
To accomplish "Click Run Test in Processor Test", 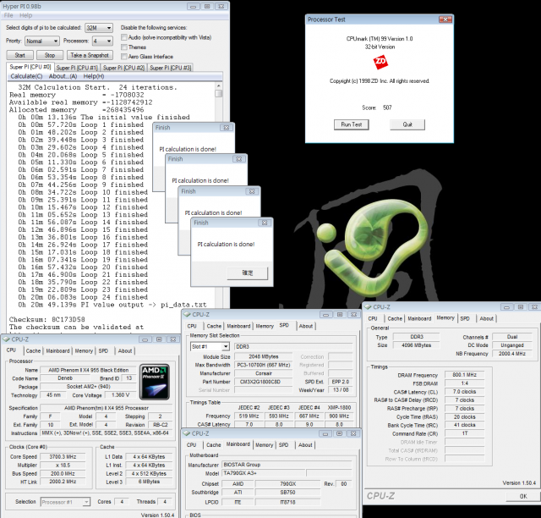I will [x=352, y=124].
